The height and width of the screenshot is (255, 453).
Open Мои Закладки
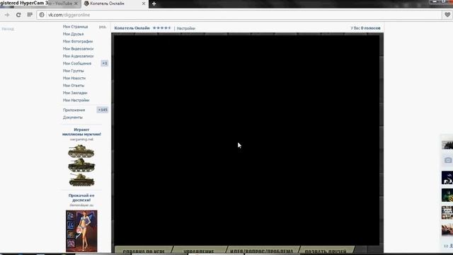tap(75, 93)
